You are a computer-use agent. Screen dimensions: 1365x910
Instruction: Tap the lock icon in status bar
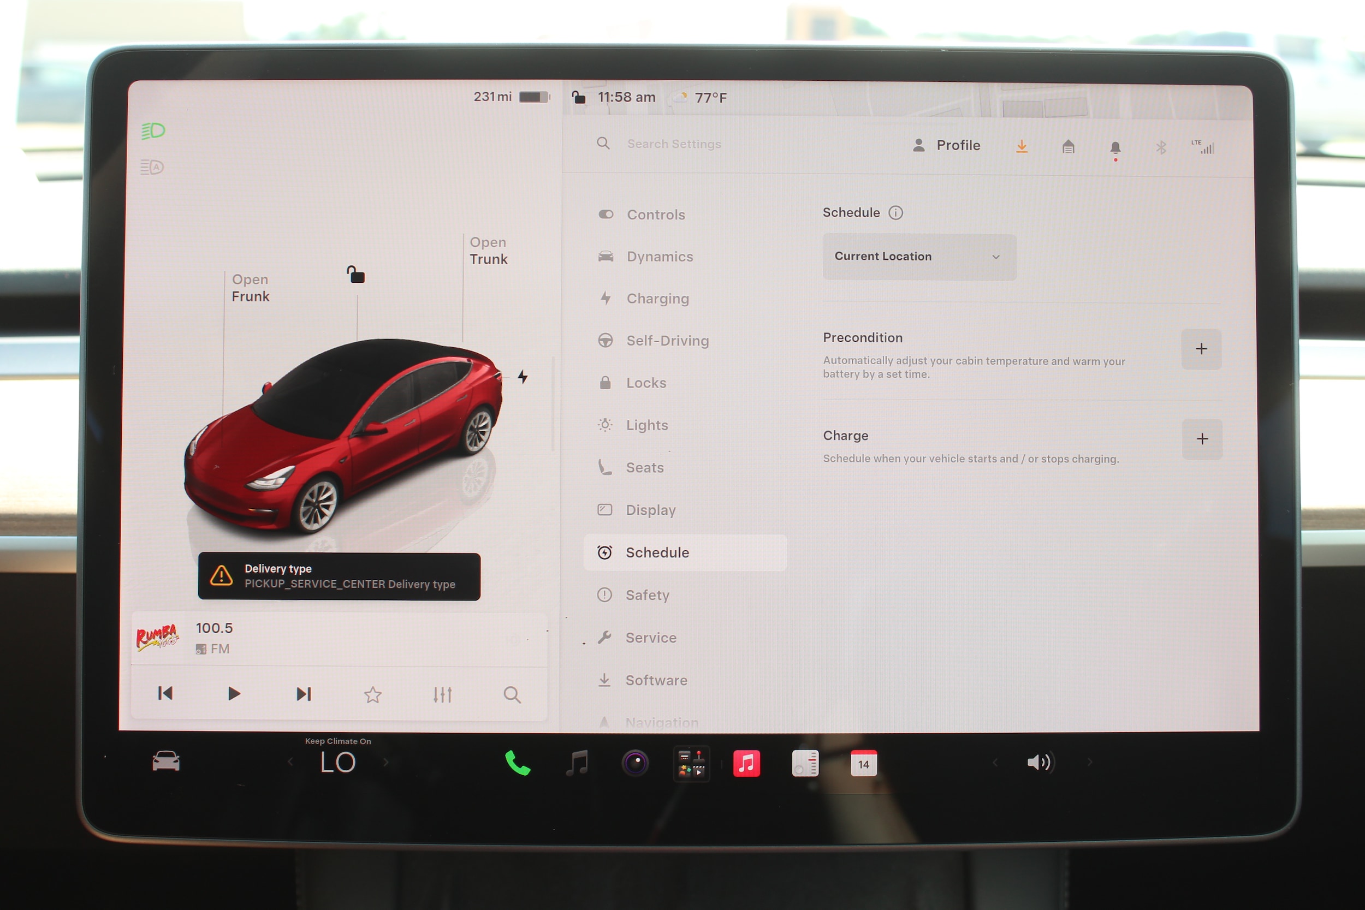[578, 97]
